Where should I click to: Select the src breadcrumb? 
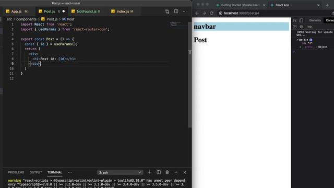point(9,19)
